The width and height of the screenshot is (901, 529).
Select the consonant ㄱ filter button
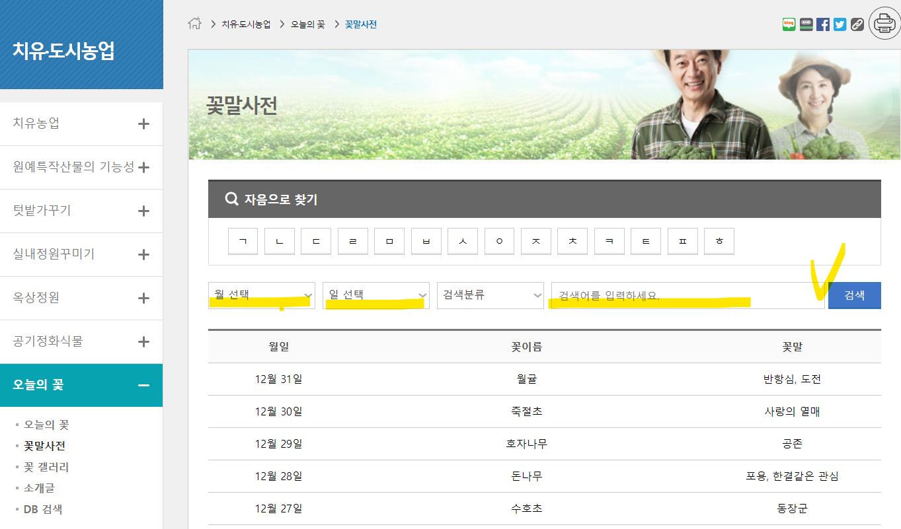(243, 241)
